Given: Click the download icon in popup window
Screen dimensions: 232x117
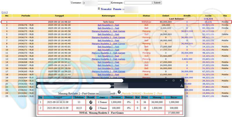Looking at the screenshot, I should (182, 85).
